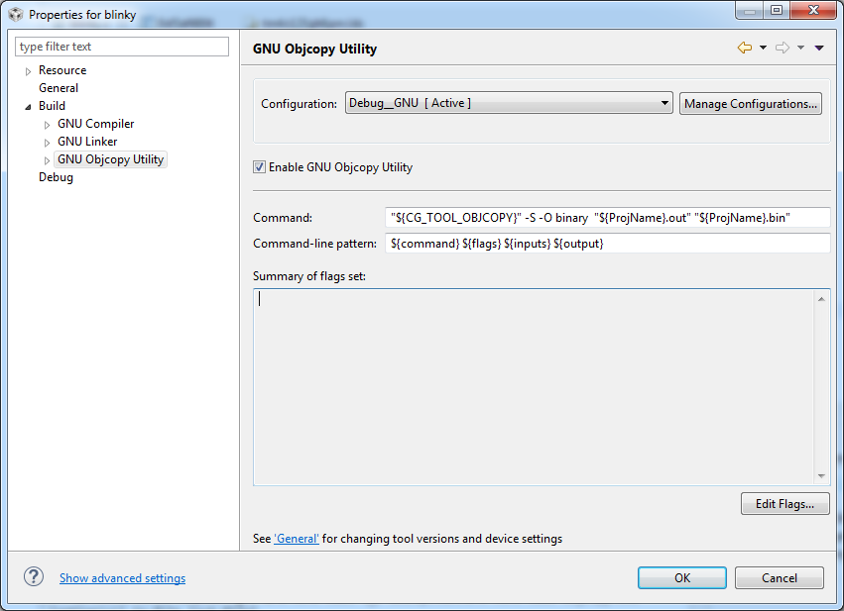Select the General tree item
The width and height of the screenshot is (844, 611).
(x=59, y=87)
